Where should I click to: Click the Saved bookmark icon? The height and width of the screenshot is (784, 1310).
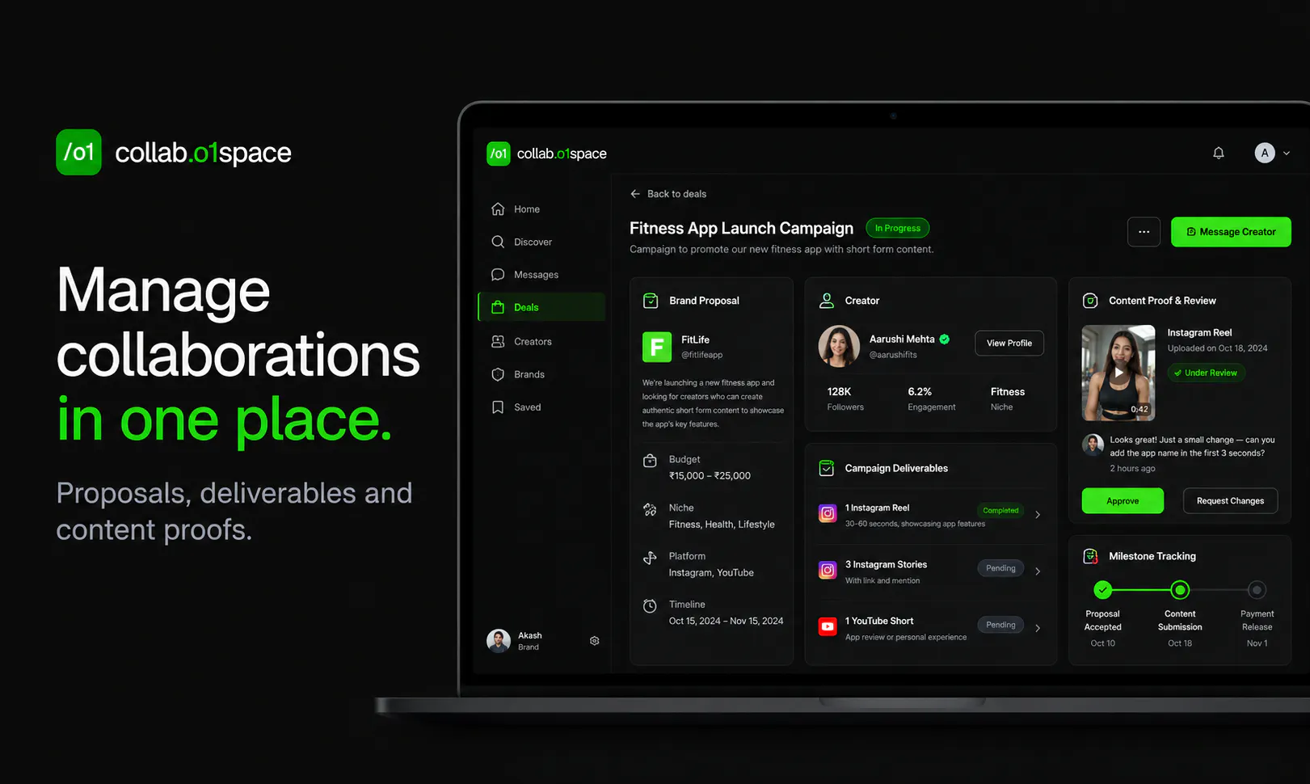click(x=498, y=407)
